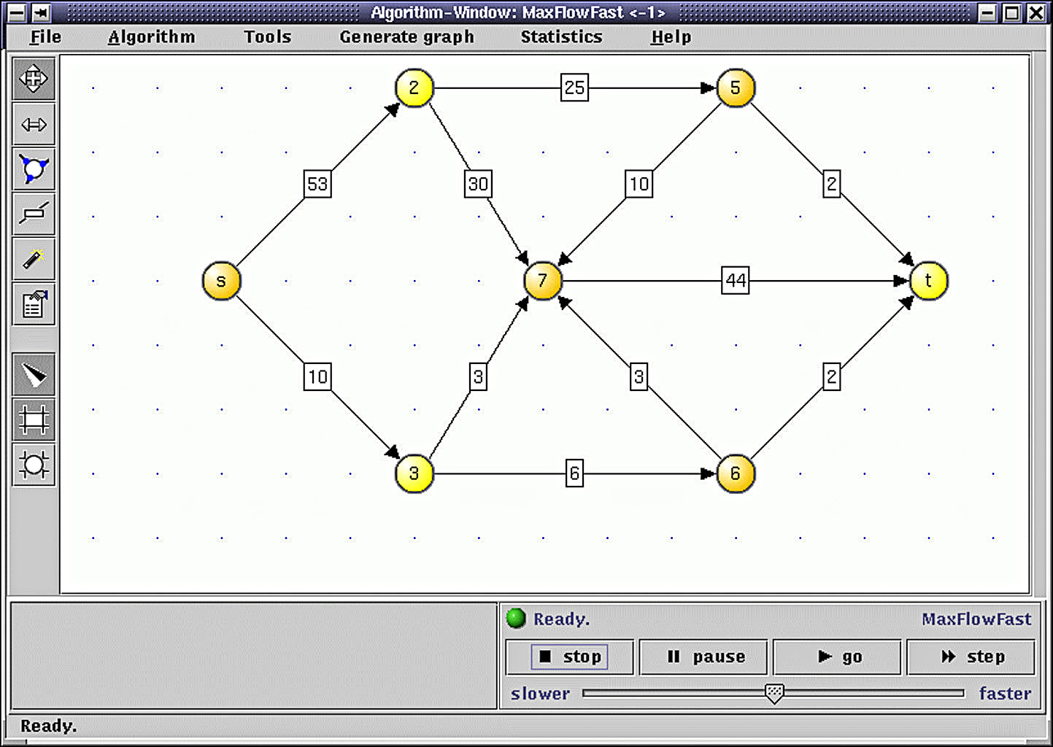The height and width of the screenshot is (747, 1053).
Task: Click the slower label
Action: [540, 694]
